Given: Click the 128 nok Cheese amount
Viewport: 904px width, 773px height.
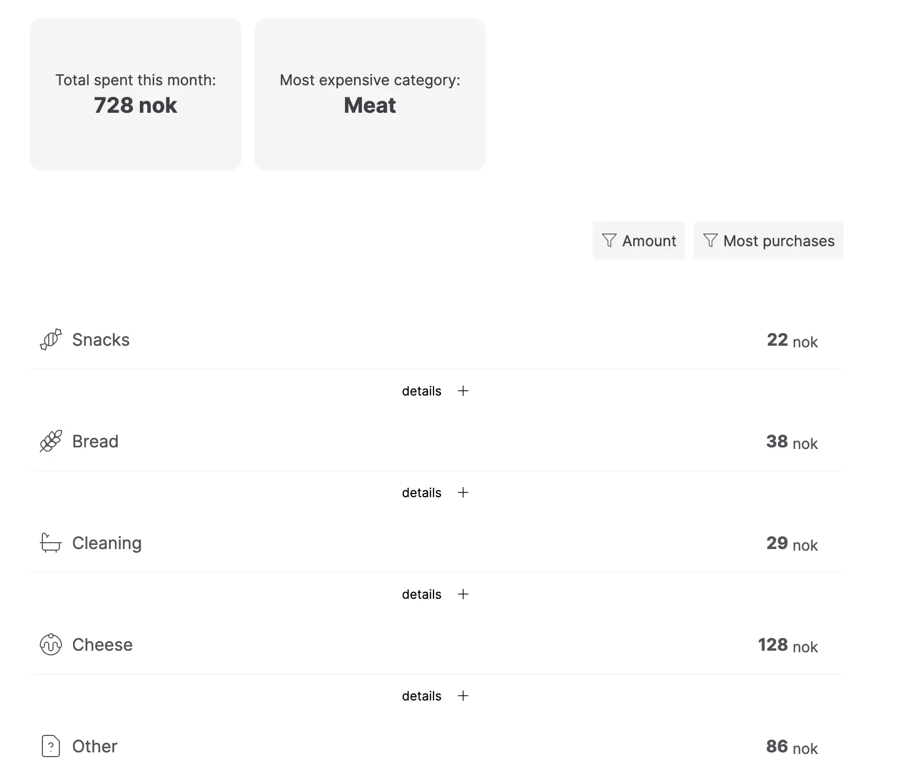Looking at the screenshot, I should coord(787,645).
